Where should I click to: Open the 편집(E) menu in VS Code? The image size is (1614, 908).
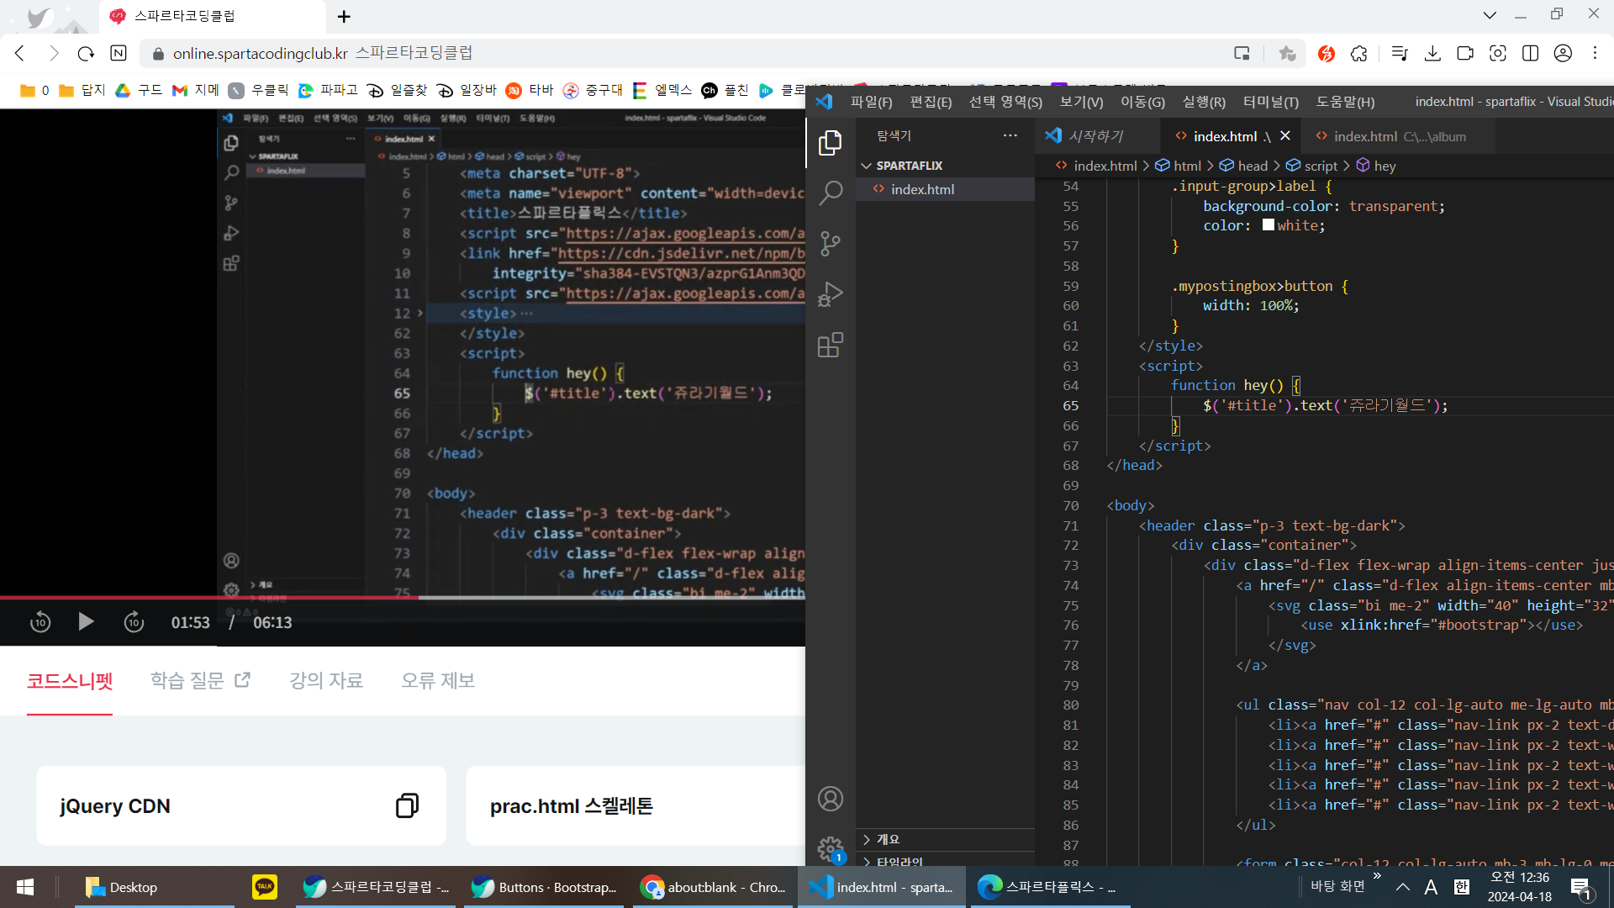[931, 102]
